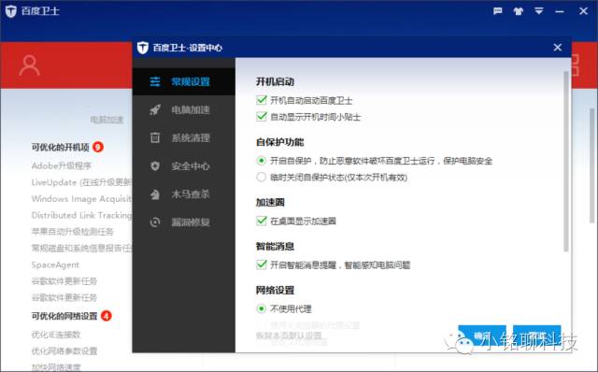
Task: Click the red 4 badge next to 可优化的网络设置
Action: [106, 316]
